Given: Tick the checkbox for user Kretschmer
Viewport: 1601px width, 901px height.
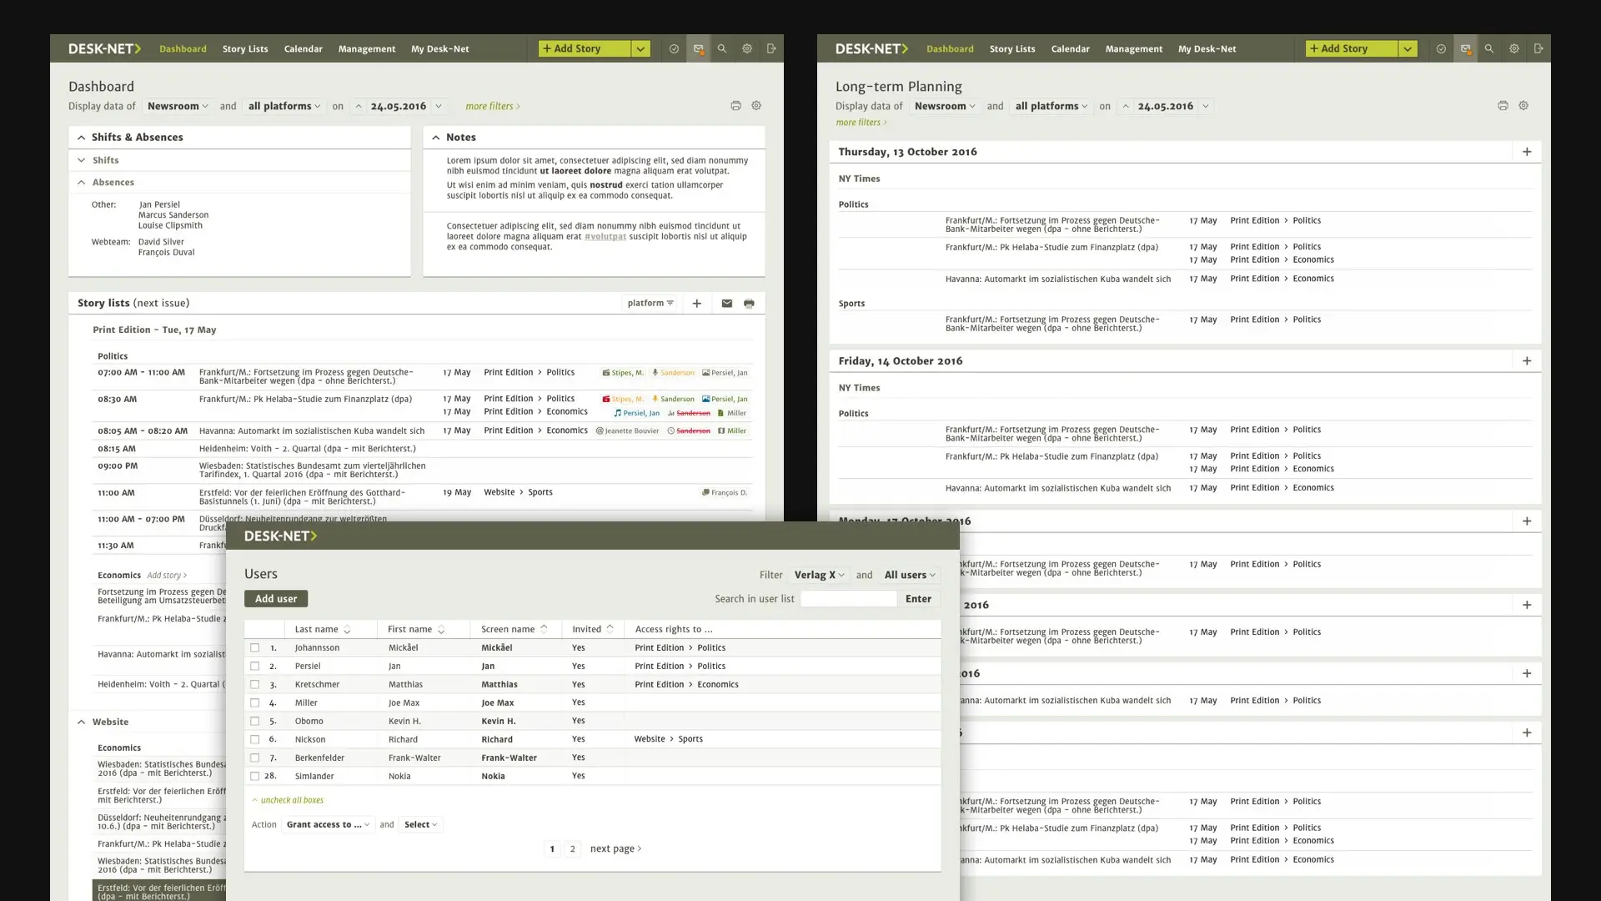Looking at the screenshot, I should coord(255,685).
